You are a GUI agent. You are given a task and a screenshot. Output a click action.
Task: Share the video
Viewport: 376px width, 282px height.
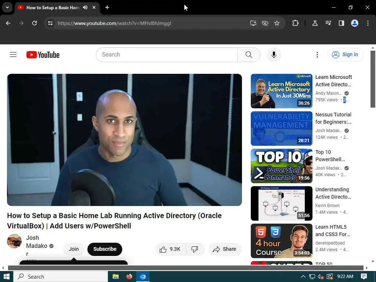click(x=225, y=249)
